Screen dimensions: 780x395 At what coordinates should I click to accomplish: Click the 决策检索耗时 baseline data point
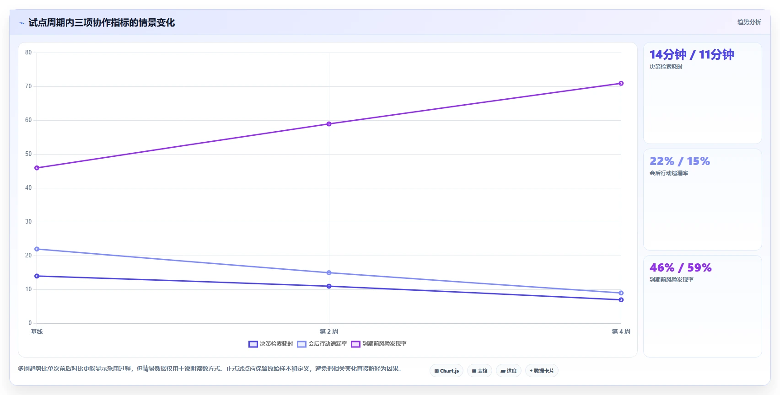(37, 276)
